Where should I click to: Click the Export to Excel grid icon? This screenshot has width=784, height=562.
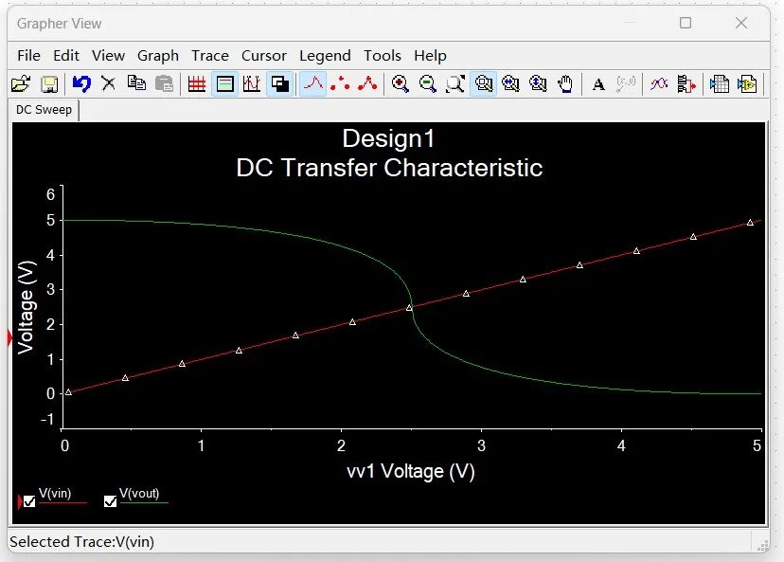coord(719,84)
